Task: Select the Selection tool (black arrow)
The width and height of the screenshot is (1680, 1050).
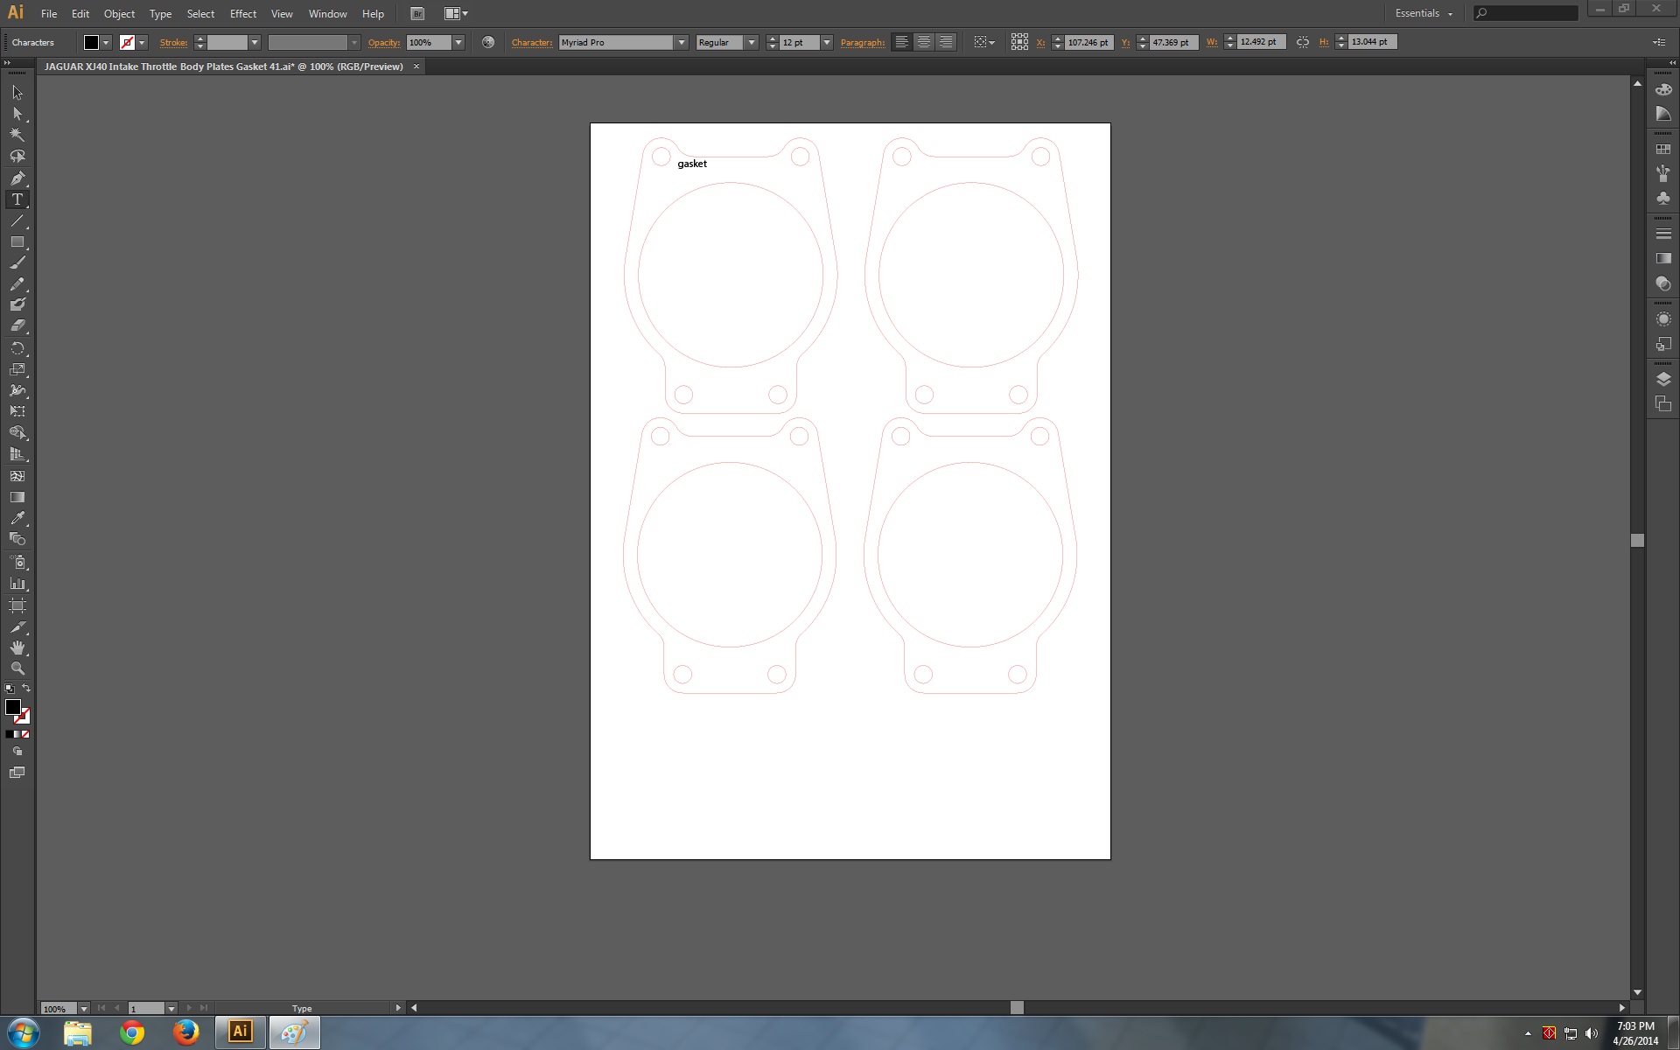Action: 17,93
